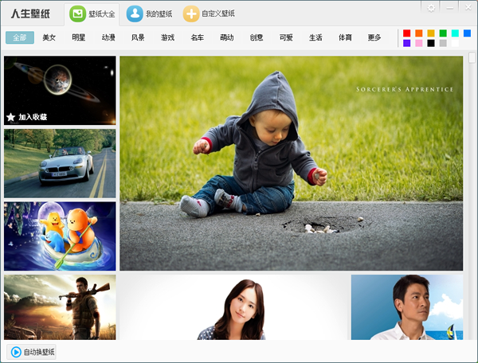
Task: Filter wallpapers by 美女 category
Action: (x=49, y=37)
